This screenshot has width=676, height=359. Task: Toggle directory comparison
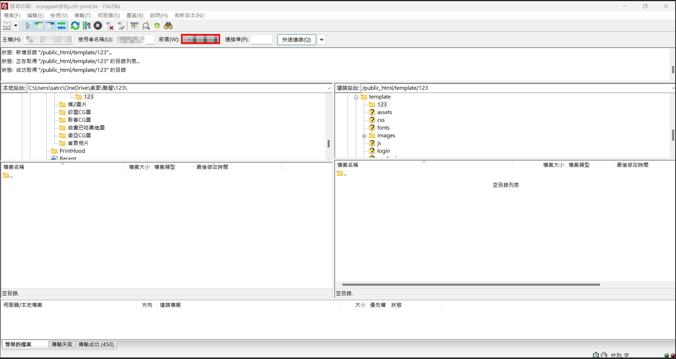point(146,26)
